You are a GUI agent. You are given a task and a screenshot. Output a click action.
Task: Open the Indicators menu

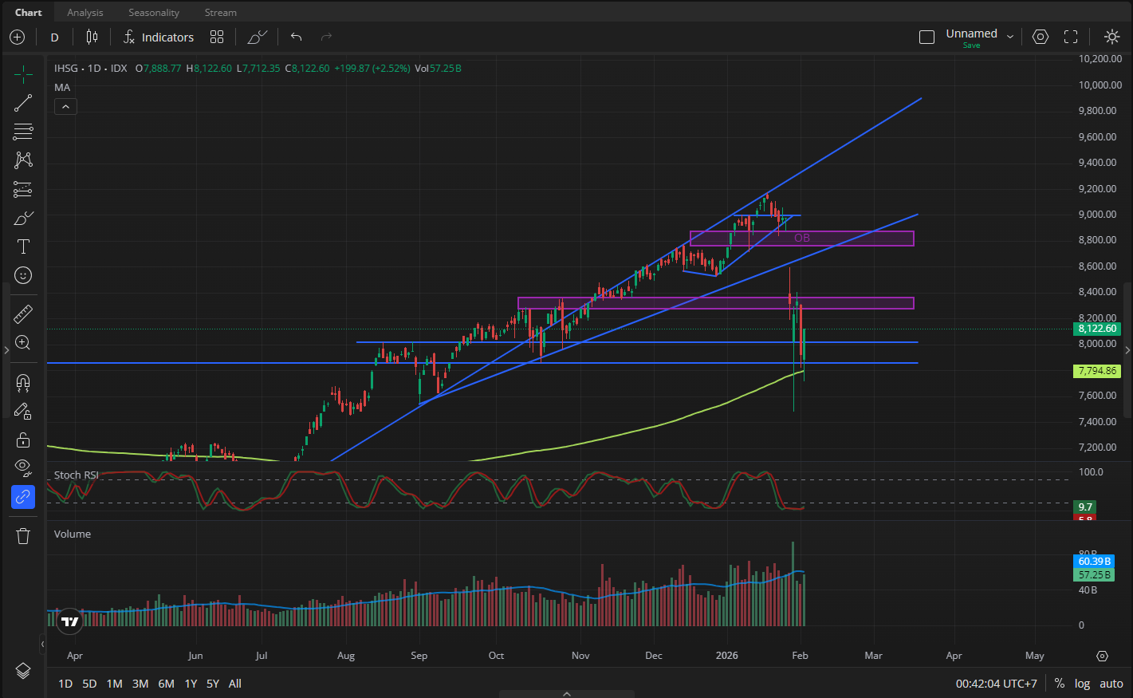[159, 37]
